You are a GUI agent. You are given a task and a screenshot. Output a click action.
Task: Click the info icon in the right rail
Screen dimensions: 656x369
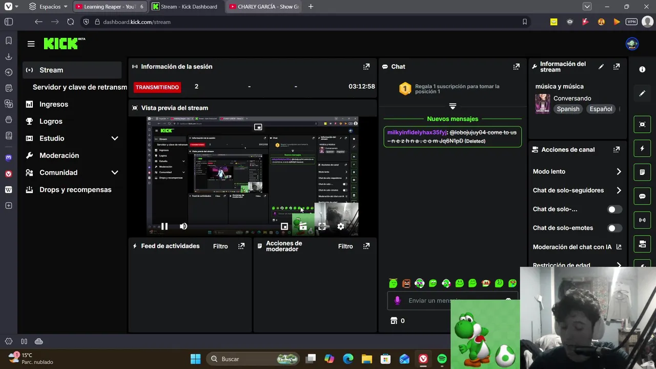click(x=642, y=69)
